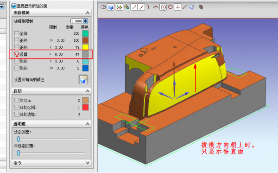Toggle the Enable Snap Point icon with arrows
This screenshot has width=278, height=173.
coord(120,7)
